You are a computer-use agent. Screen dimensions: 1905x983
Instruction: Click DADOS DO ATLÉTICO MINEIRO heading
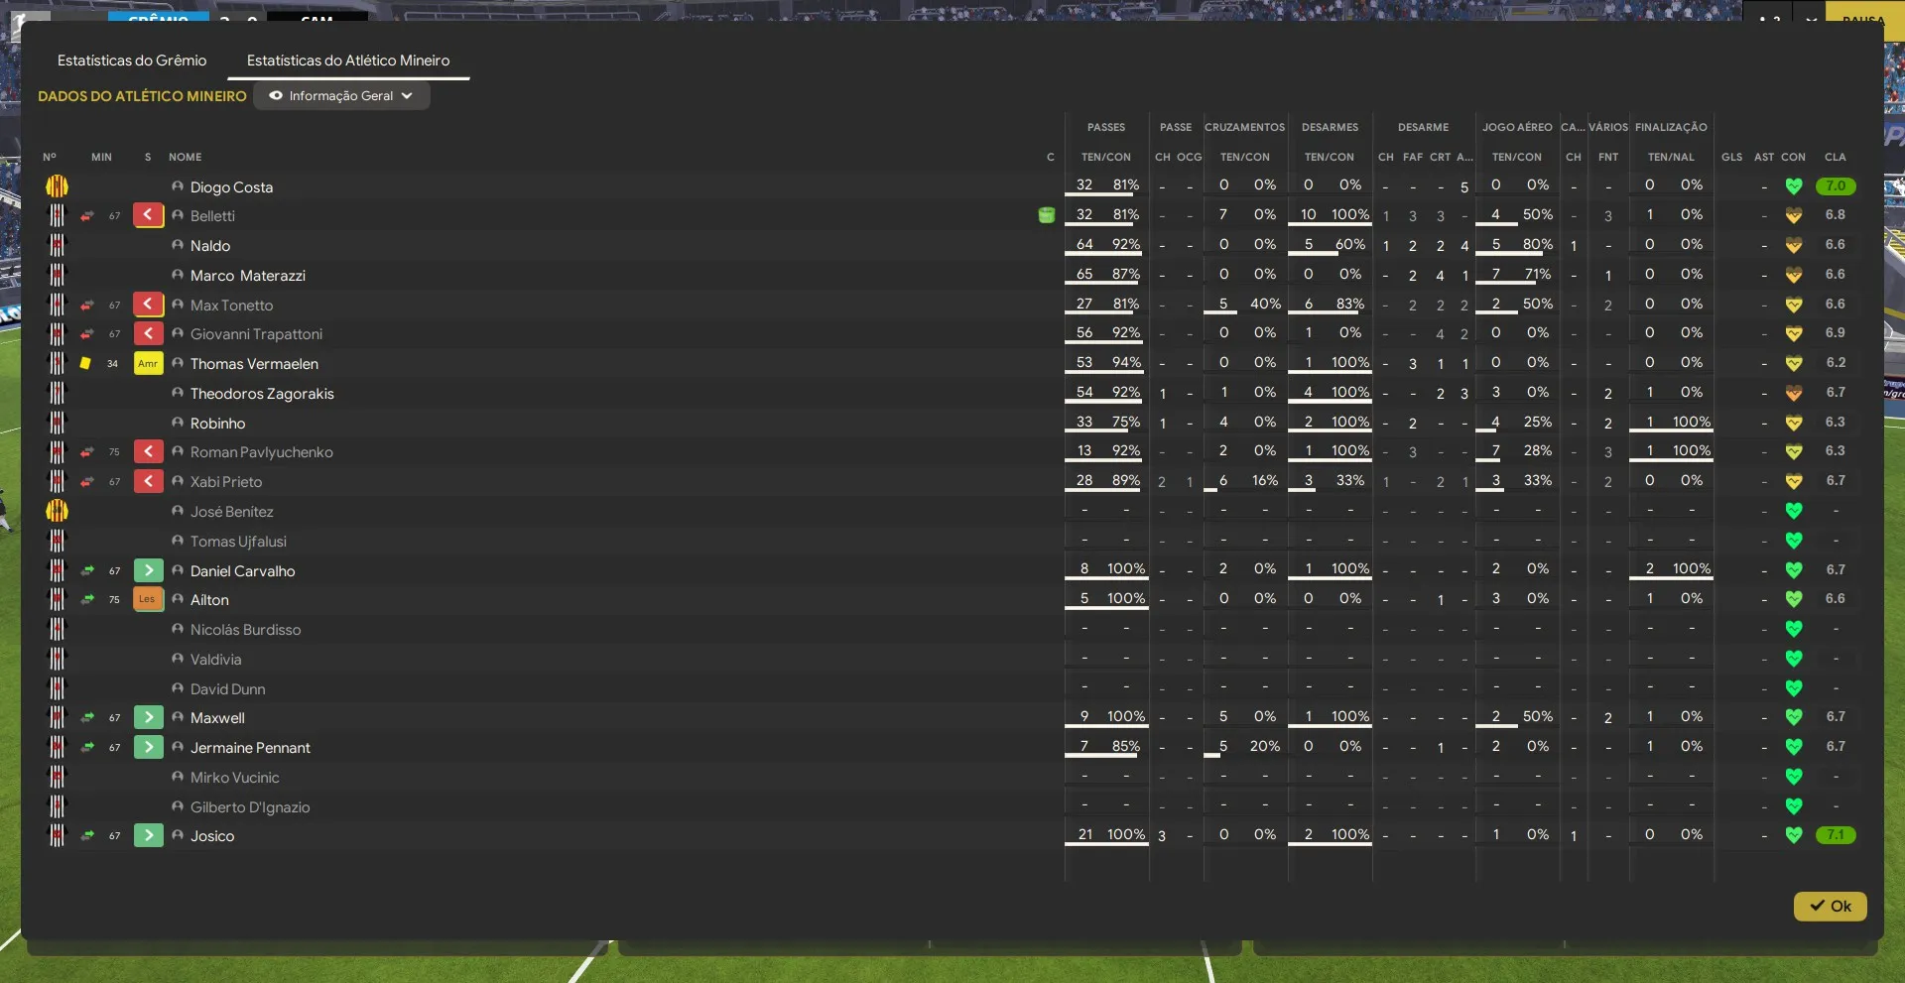142,96
